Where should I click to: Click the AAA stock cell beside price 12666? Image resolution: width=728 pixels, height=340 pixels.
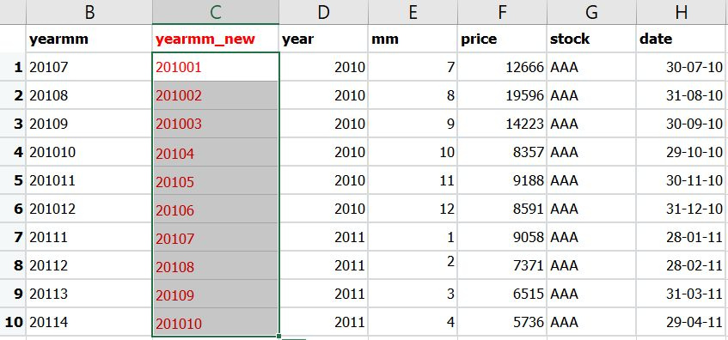pos(591,67)
